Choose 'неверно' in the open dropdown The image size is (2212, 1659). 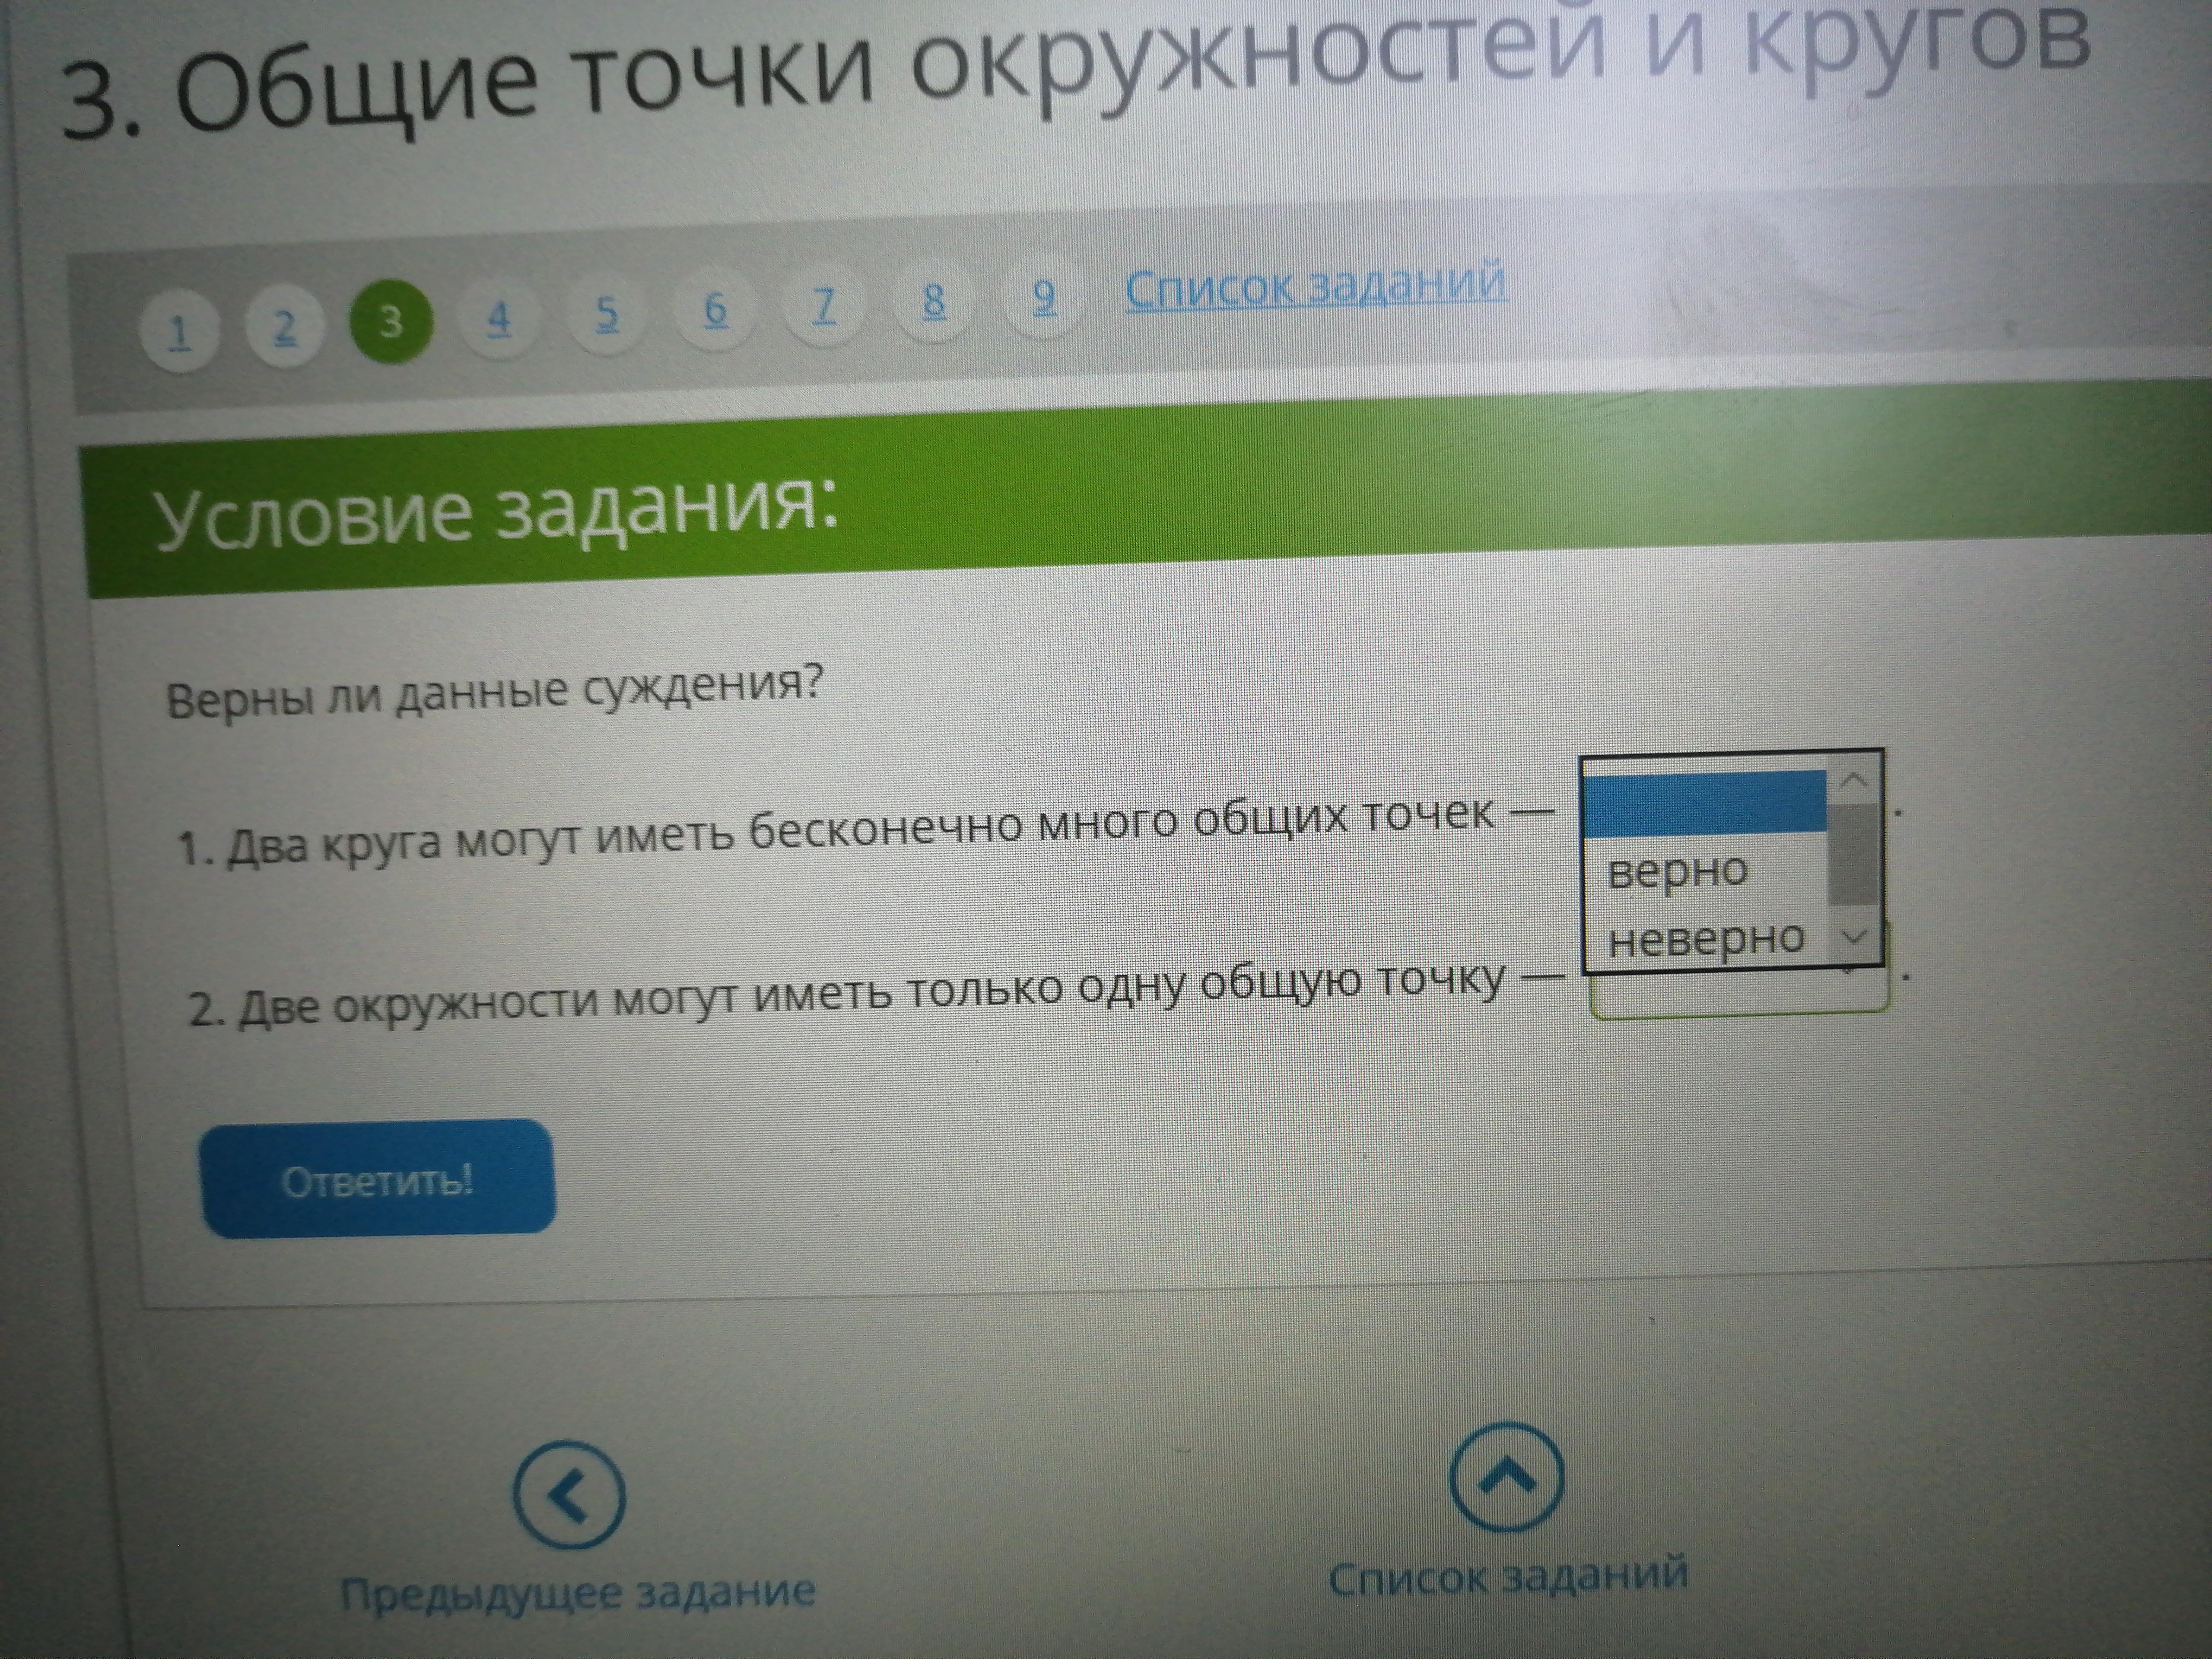tap(1706, 940)
